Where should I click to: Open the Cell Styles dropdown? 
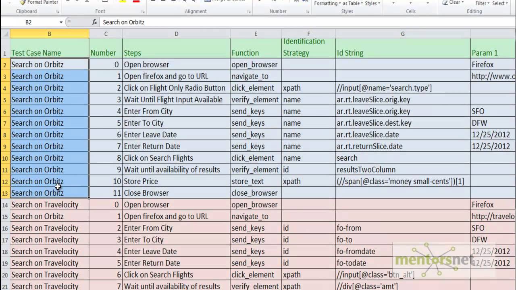coord(372,3)
